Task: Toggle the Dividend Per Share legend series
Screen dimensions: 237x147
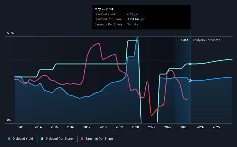Action: coord(57,139)
